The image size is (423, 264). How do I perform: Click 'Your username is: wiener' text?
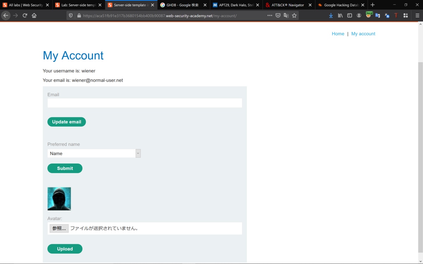pyautogui.click(x=69, y=71)
